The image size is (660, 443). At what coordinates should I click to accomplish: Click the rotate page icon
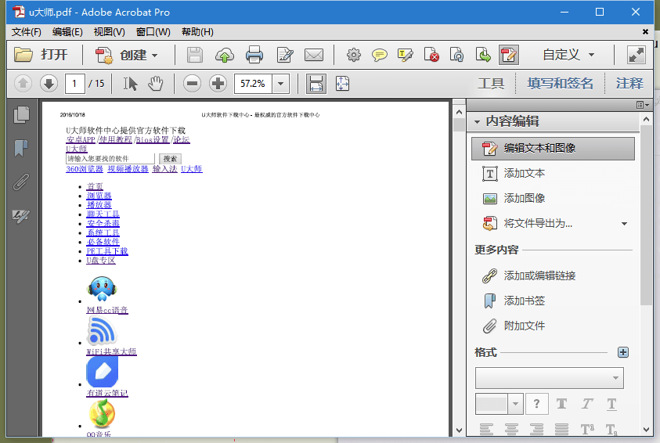(x=456, y=55)
